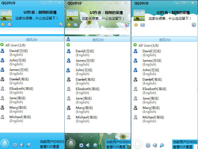This screenshot has width=198, height=149.
Task: Click David's blue avatar icon in the ID9001 window
Action: [2, 51]
